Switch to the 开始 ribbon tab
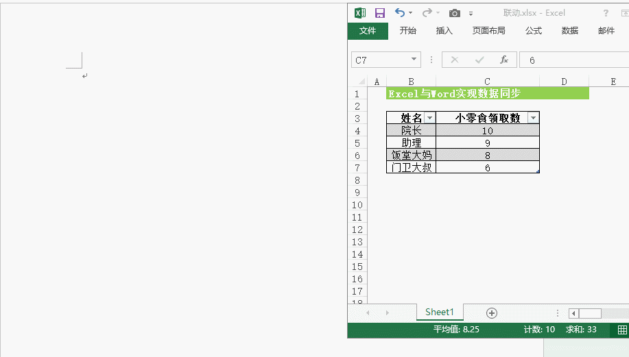The width and height of the screenshot is (629, 357). pos(408,31)
